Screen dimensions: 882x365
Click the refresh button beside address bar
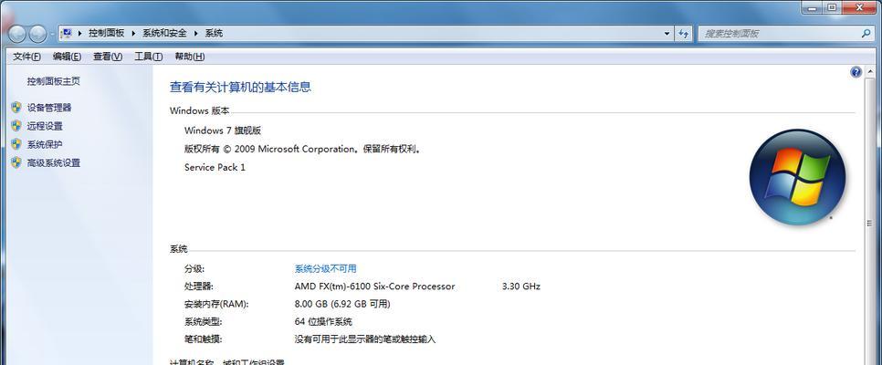(x=684, y=33)
